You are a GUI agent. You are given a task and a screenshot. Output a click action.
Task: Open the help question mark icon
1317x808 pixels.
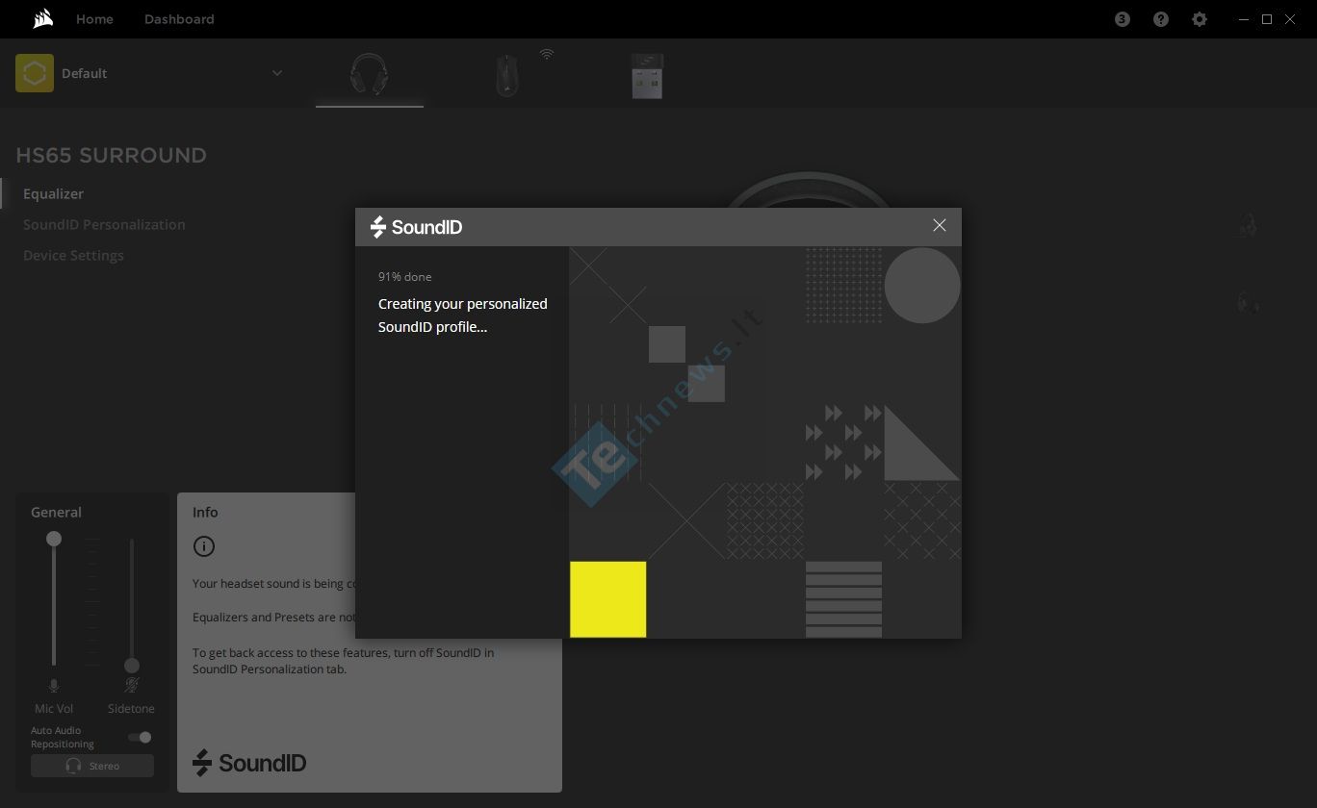tap(1161, 19)
